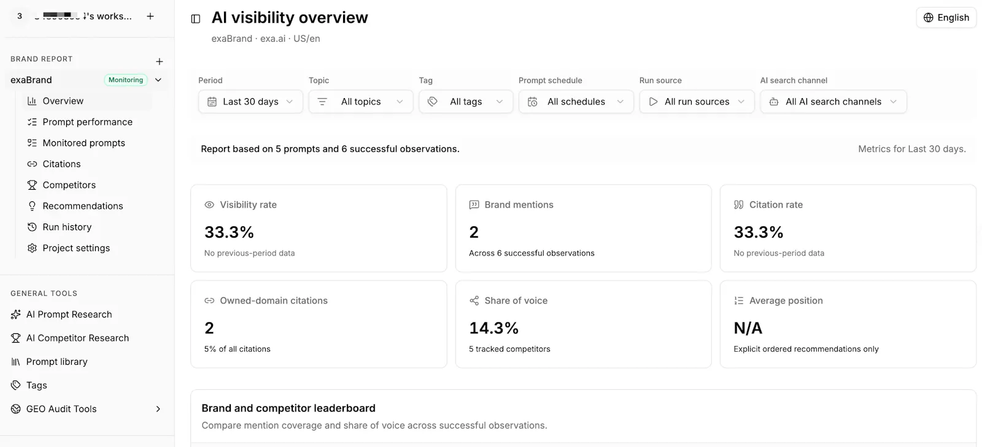Open Prompt performance in the sidebar

click(87, 122)
